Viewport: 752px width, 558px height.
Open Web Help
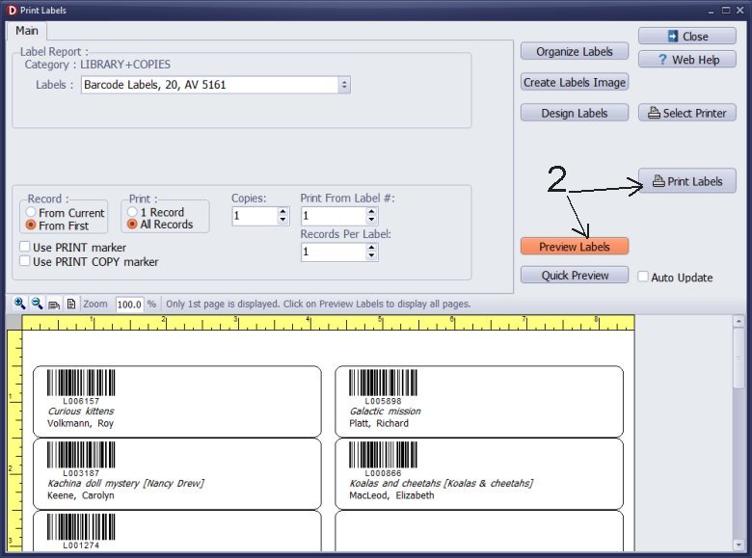(686, 60)
